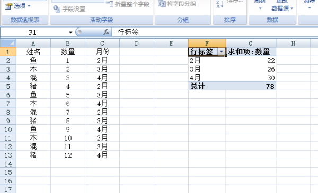Click cell B8 with value 7

tap(68, 112)
